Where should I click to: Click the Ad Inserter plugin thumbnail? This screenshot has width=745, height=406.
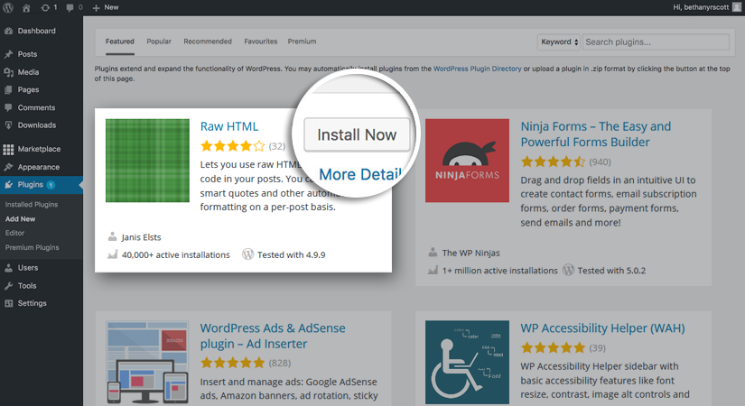click(x=147, y=363)
